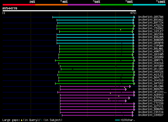Screen dimensions: 168x122
Task: Click the UniRef100_A1XLE2 label
Action: pos(151,75)
